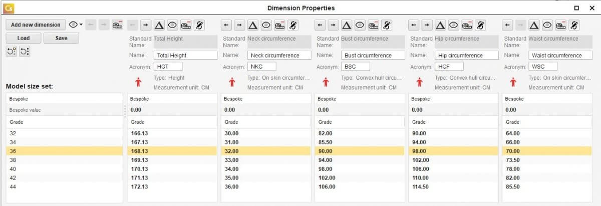This screenshot has height=206, width=601.
Task: Click the Acronym field containing BSC
Action: click(x=356, y=66)
